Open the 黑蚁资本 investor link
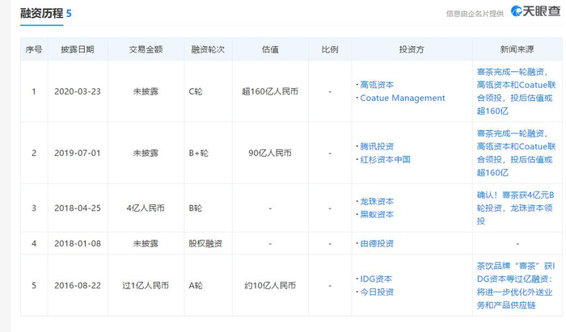Screen dimensions: 566x332 (377, 215)
